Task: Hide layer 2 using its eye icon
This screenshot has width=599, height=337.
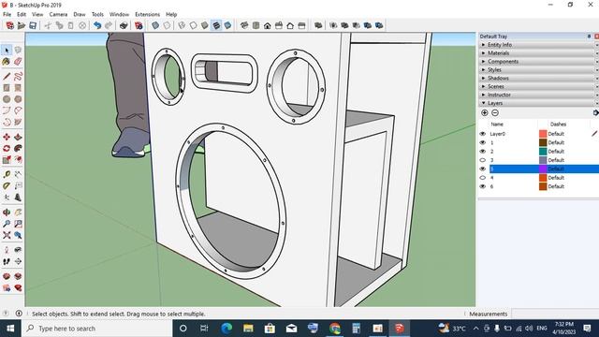Action: pyautogui.click(x=483, y=152)
